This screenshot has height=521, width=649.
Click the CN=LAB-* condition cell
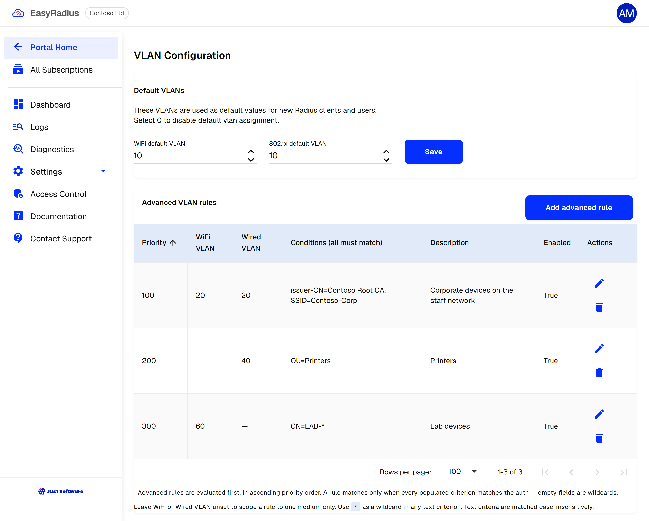tap(352, 426)
